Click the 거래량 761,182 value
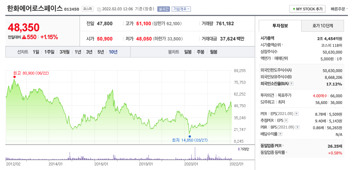354x170 pixels. point(225,23)
